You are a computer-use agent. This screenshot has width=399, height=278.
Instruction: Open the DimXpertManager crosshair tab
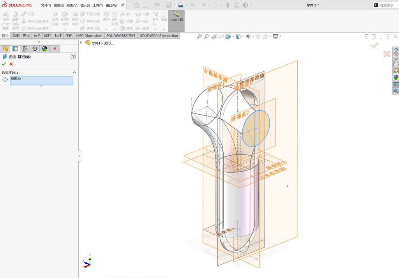coord(35,49)
